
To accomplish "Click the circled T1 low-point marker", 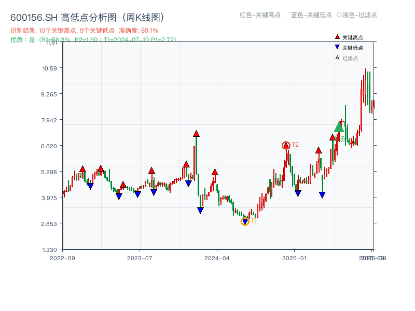I will pyautogui.click(x=245, y=222).
